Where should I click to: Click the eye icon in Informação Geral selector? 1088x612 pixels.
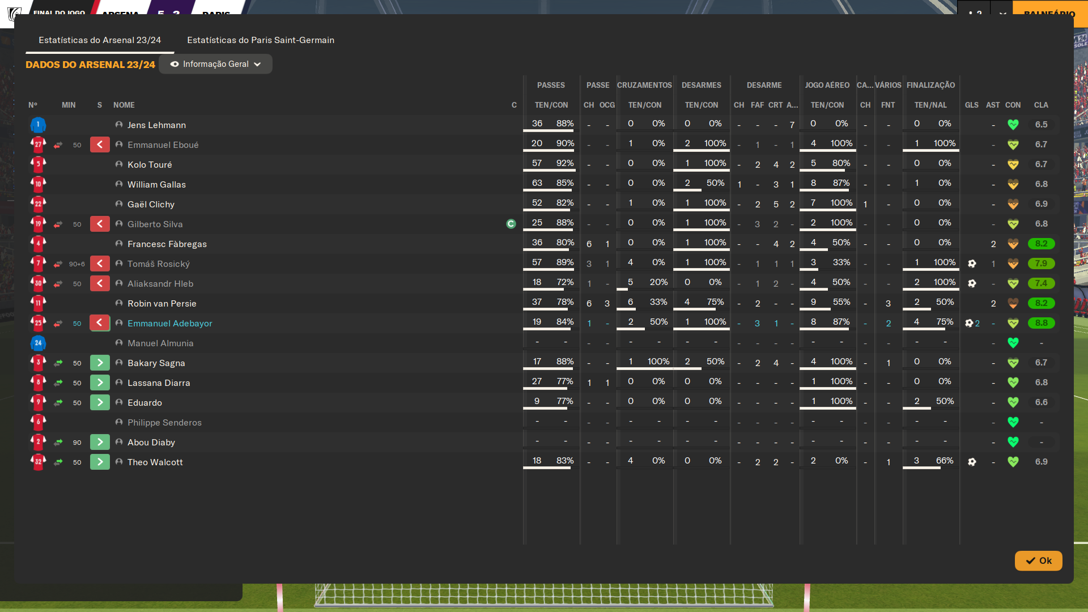coord(175,64)
